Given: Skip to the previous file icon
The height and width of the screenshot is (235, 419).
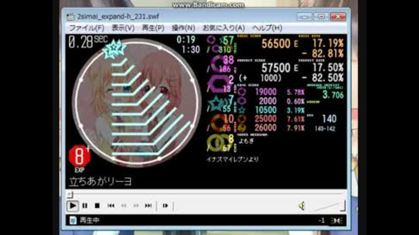Looking at the screenshot, I should click(x=111, y=206).
